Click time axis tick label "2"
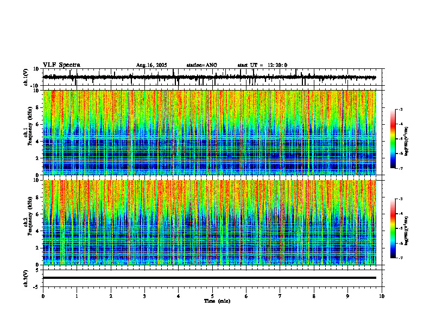The image size is (430, 332). coord(111,296)
